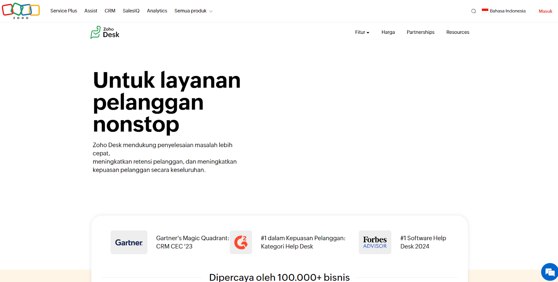Open the Resources page
Image resolution: width=558 pixels, height=282 pixels.
[x=458, y=32]
